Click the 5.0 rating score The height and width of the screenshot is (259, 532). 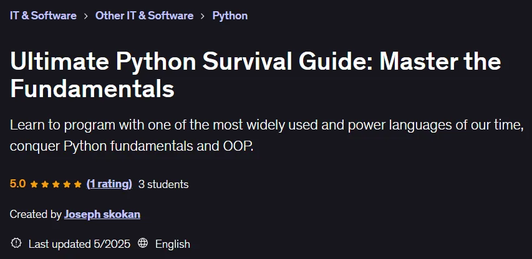(x=17, y=184)
